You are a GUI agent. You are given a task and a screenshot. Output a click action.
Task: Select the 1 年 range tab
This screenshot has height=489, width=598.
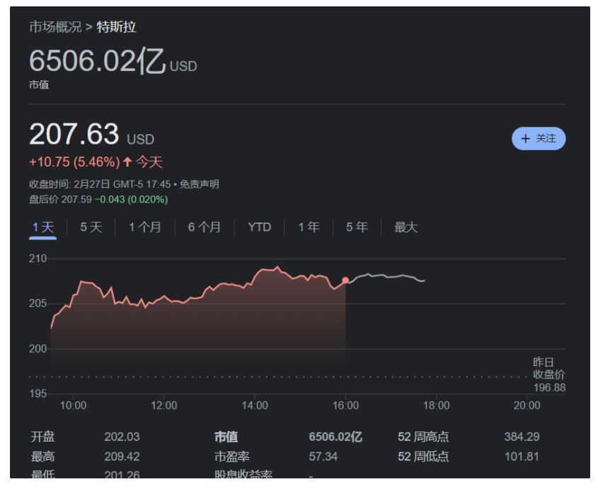[309, 227]
